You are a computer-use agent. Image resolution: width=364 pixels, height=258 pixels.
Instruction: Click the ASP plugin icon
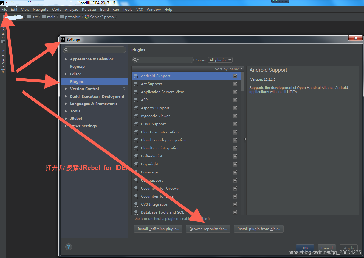tap(136, 100)
